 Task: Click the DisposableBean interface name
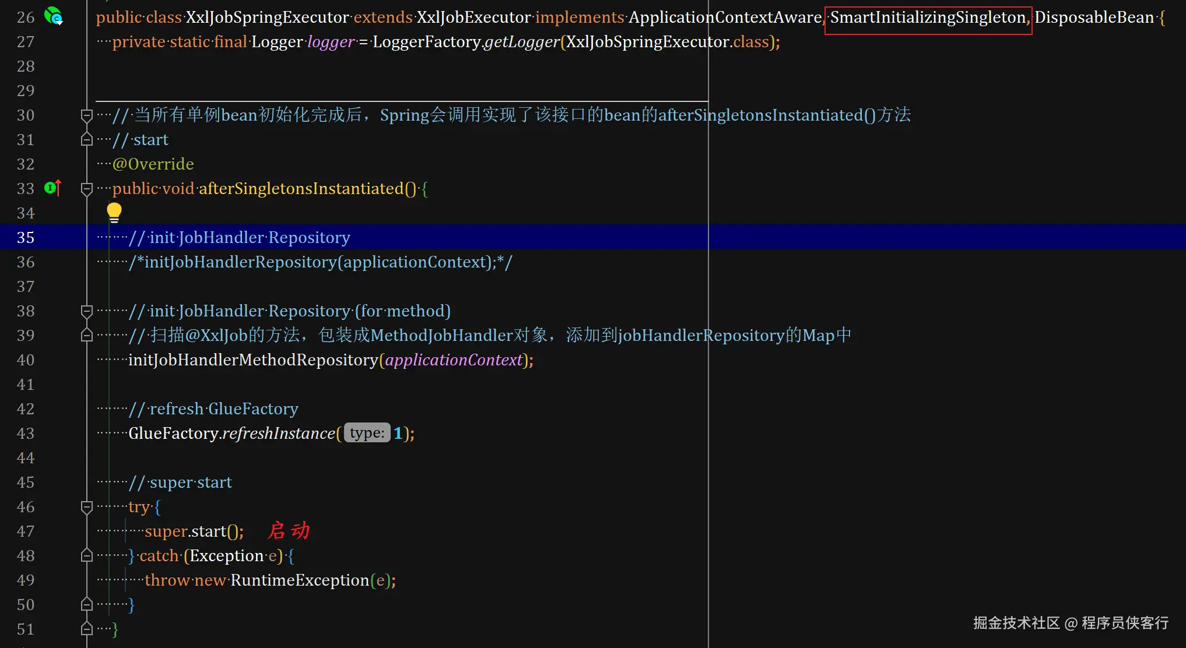pyautogui.click(x=1094, y=17)
